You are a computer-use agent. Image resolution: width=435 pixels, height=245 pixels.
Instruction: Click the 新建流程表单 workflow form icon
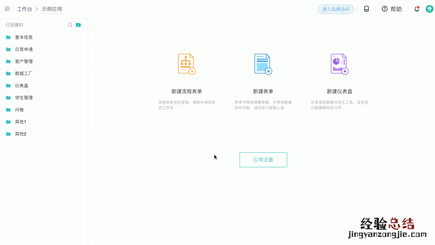coord(186,64)
